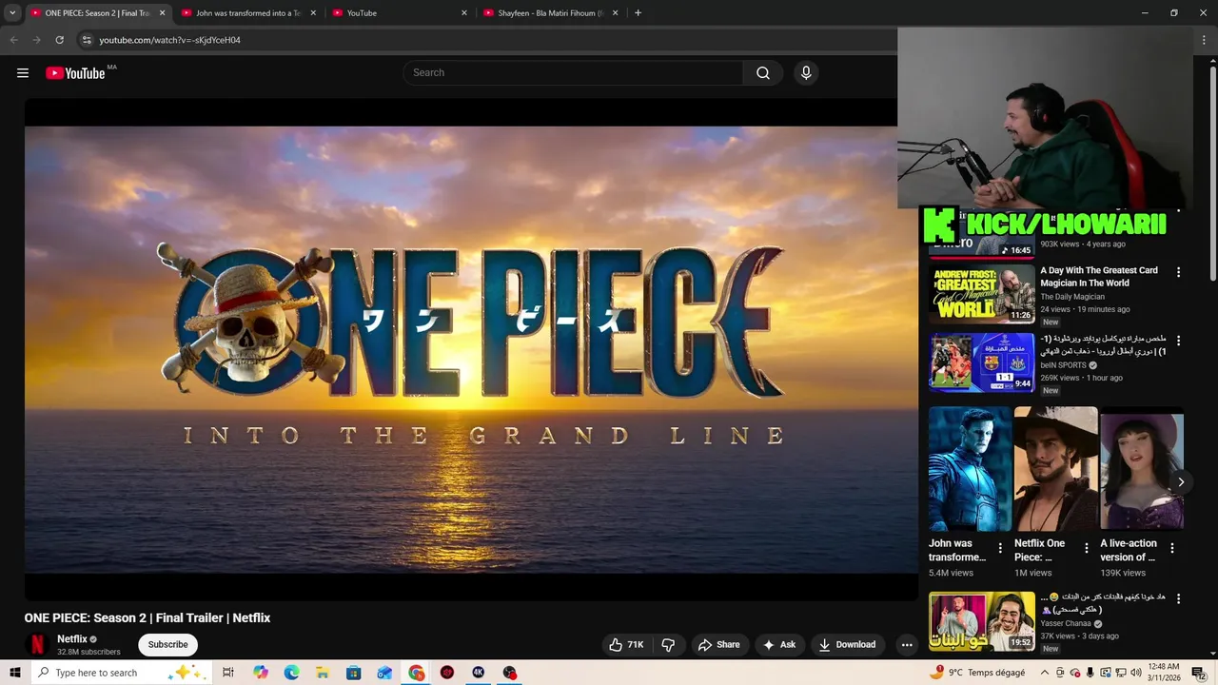This screenshot has width=1218, height=685.
Task: Close the ONE PIECE Season 2 tab
Action: pyautogui.click(x=163, y=13)
